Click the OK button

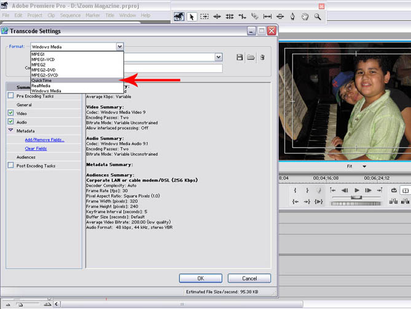(x=200, y=278)
